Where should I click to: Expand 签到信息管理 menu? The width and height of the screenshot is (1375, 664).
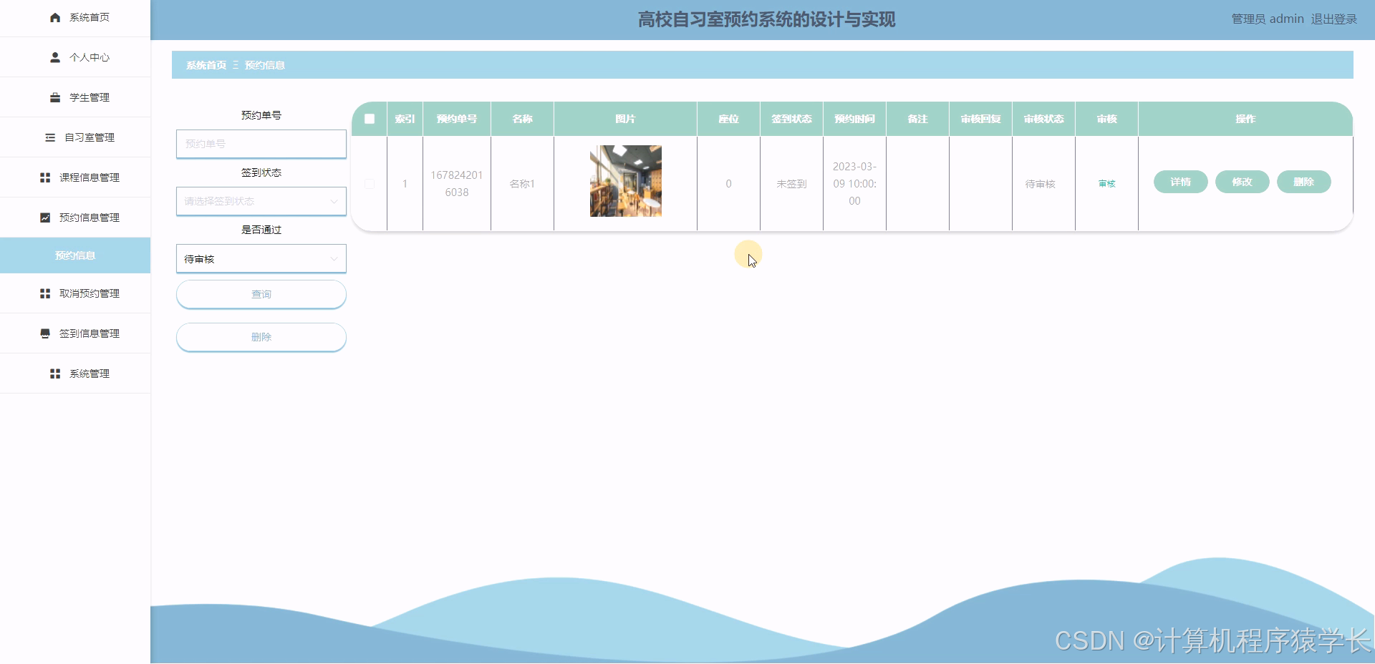pos(75,333)
